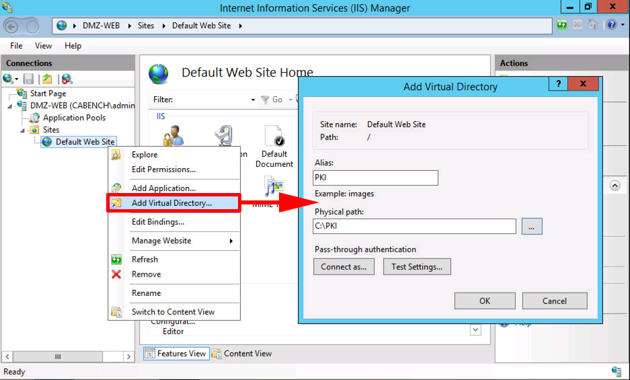Screen dimensions: 630x380
Task: Choose Remove from context menu
Action: [x=174, y=274]
